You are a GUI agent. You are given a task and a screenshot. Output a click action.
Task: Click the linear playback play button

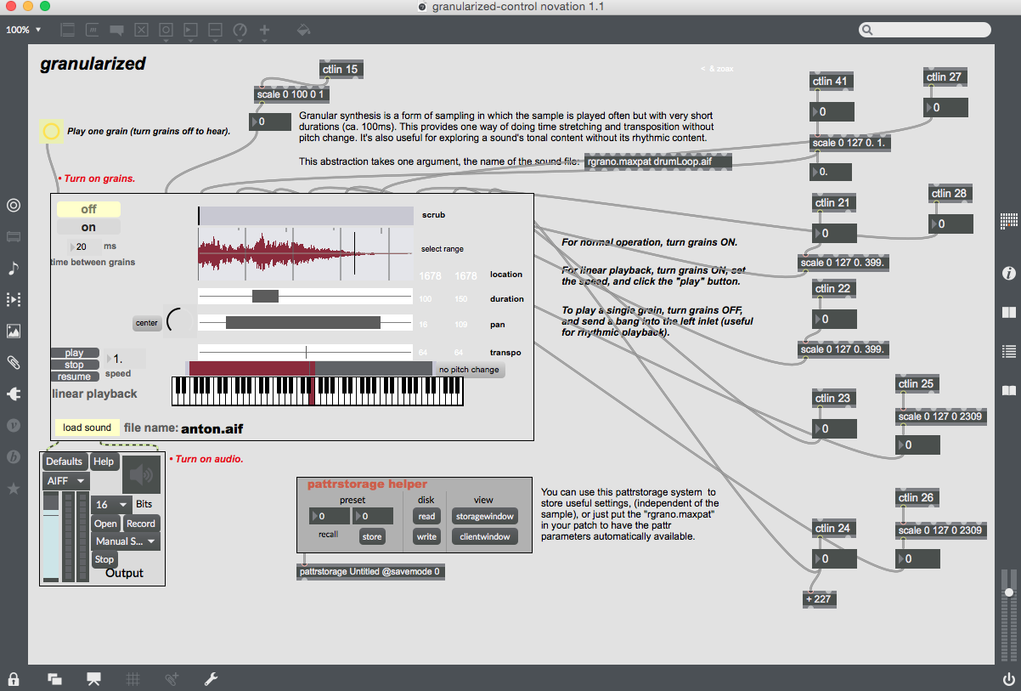pos(75,353)
